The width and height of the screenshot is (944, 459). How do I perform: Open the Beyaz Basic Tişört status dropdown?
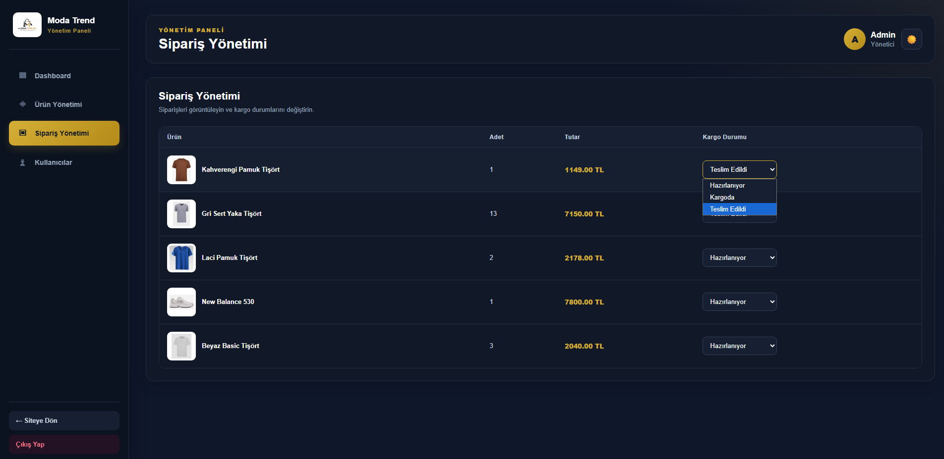pos(739,346)
